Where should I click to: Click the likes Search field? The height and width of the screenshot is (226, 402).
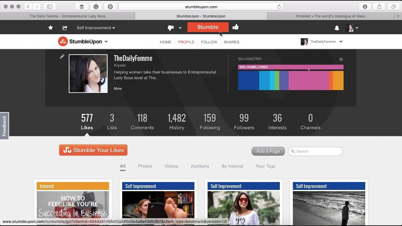point(315,151)
